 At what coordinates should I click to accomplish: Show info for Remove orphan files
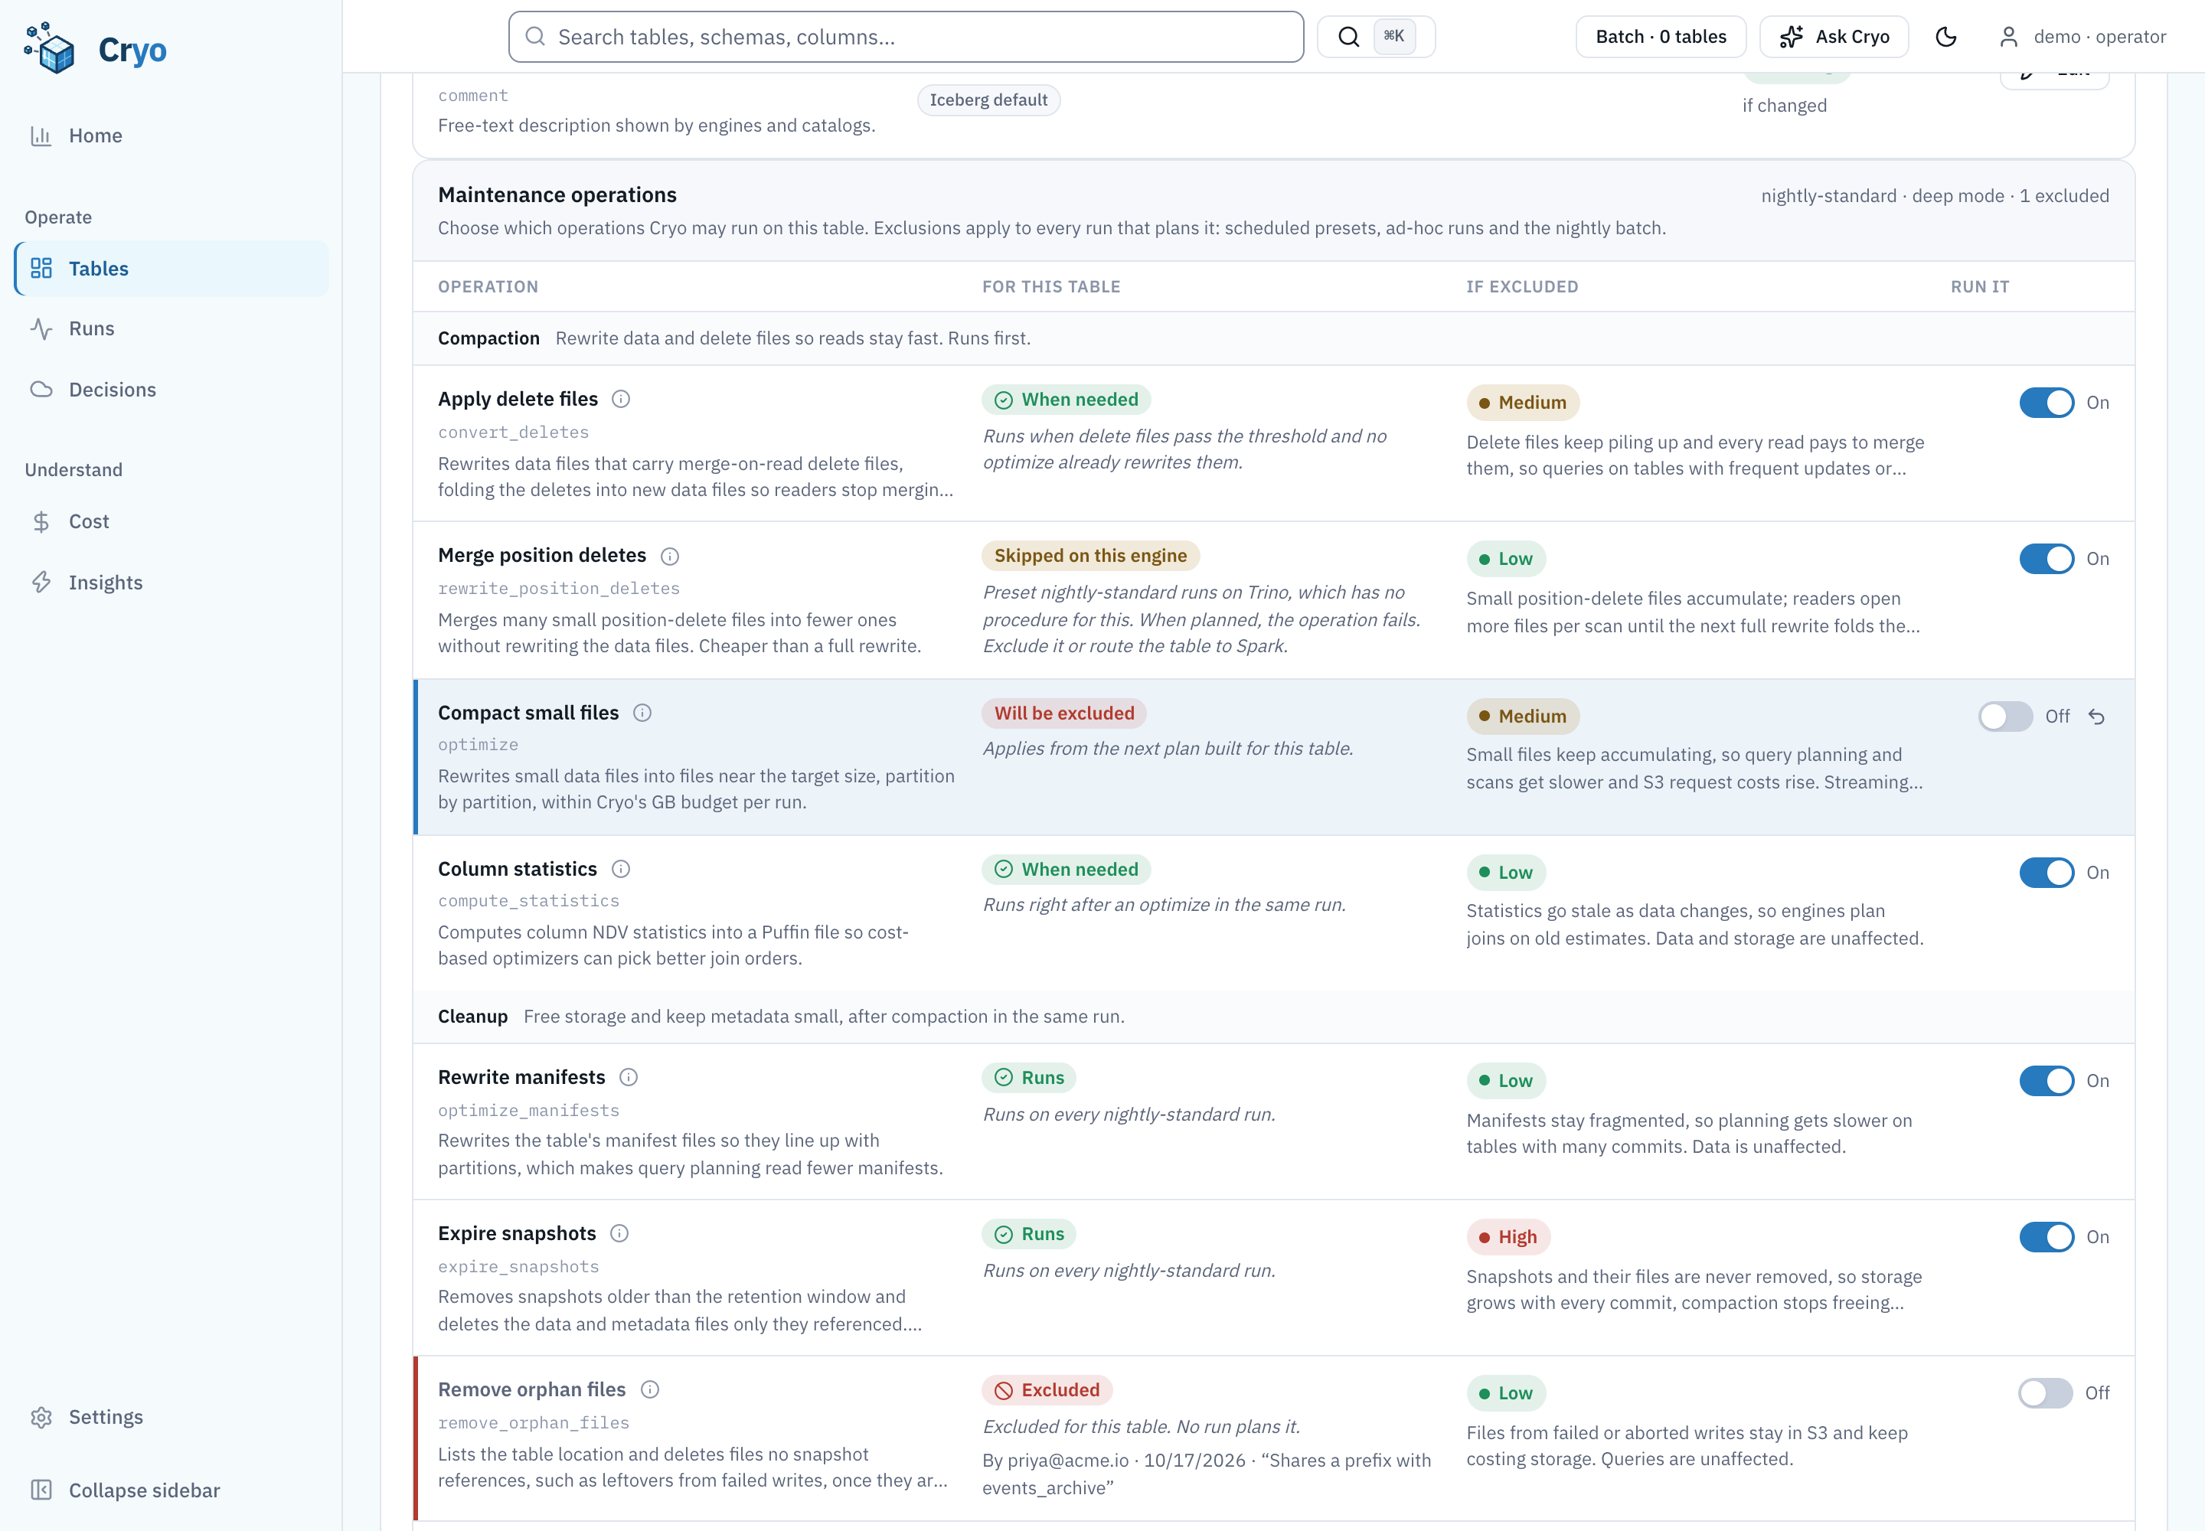click(x=649, y=1390)
